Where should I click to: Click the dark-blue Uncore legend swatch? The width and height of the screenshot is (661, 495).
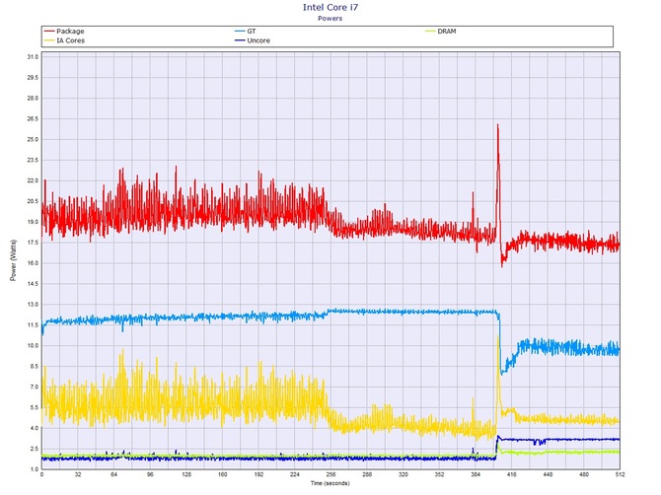click(x=240, y=40)
